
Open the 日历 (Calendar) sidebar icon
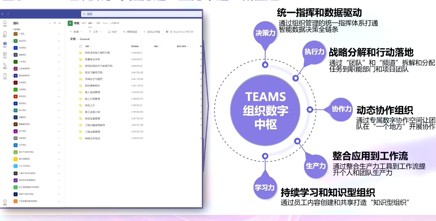(x=5, y=54)
